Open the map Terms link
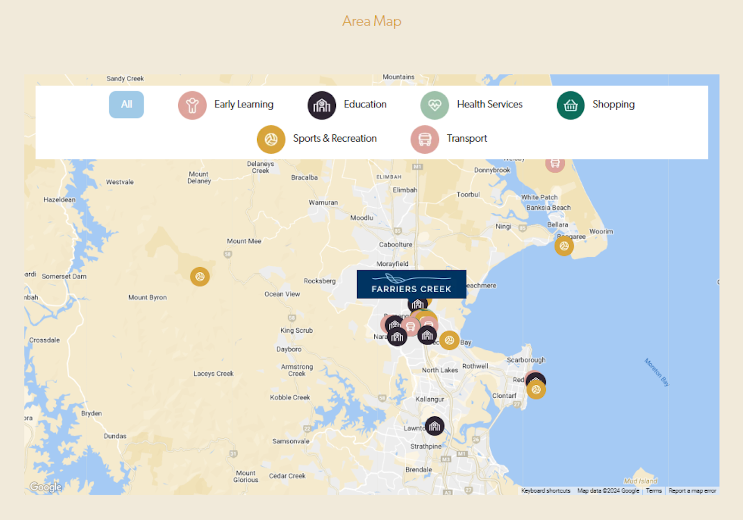The height and width of the screenshot is (520, 743). [653, 491]
